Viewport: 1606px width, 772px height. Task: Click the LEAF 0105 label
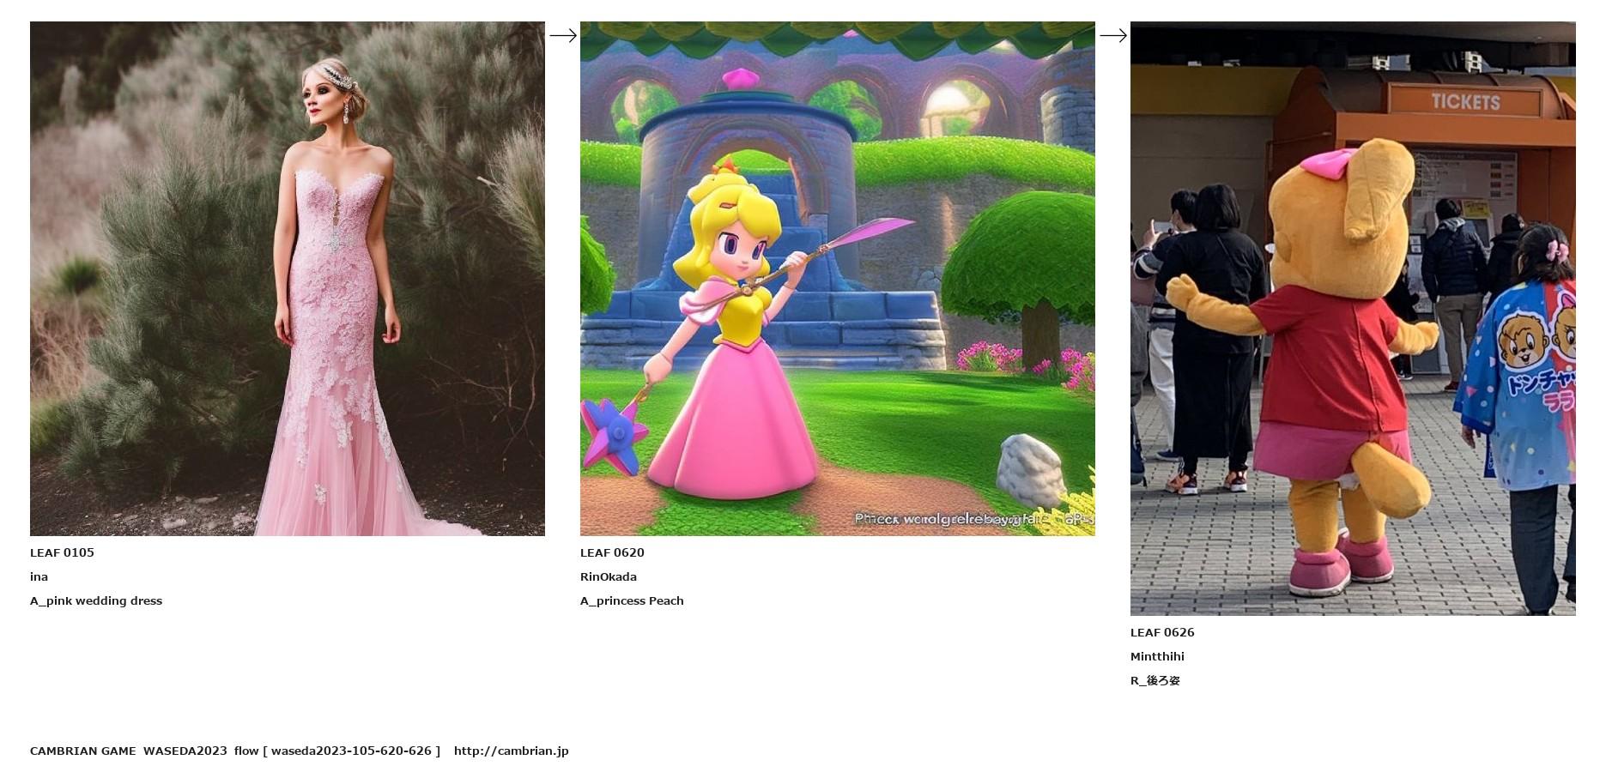(x=62, y=552)
